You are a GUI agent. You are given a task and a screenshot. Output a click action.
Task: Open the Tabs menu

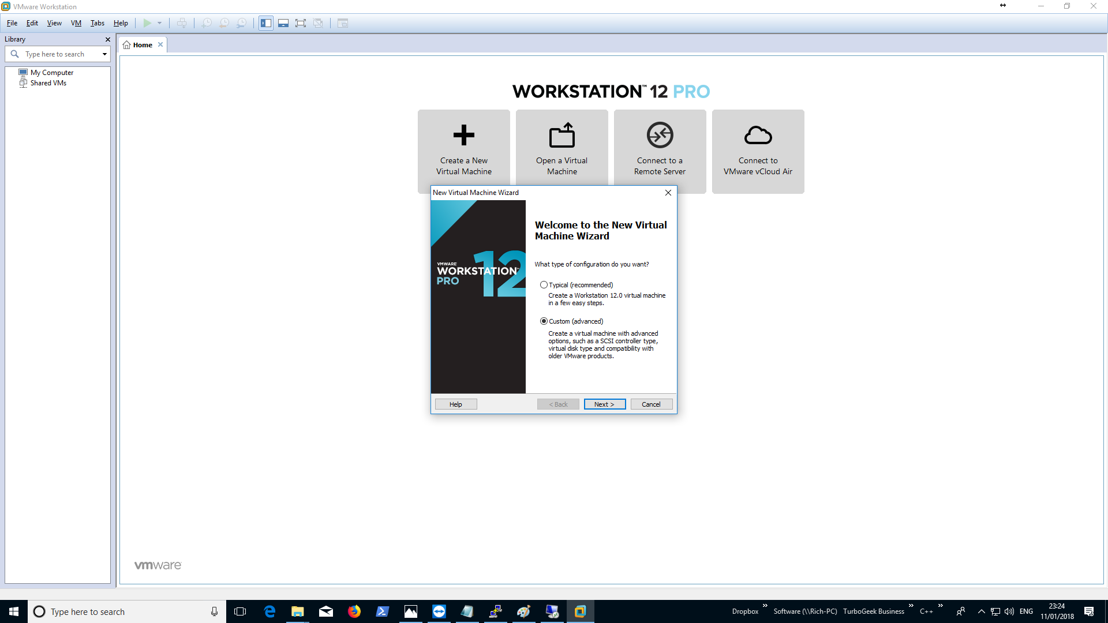point(98,23)
